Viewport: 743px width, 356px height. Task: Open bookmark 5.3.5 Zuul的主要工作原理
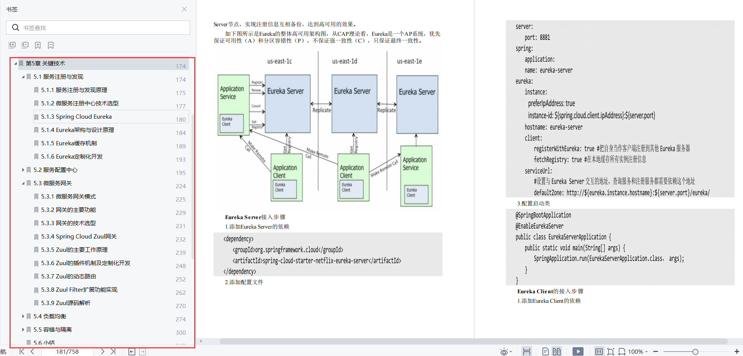coord(74,250)
